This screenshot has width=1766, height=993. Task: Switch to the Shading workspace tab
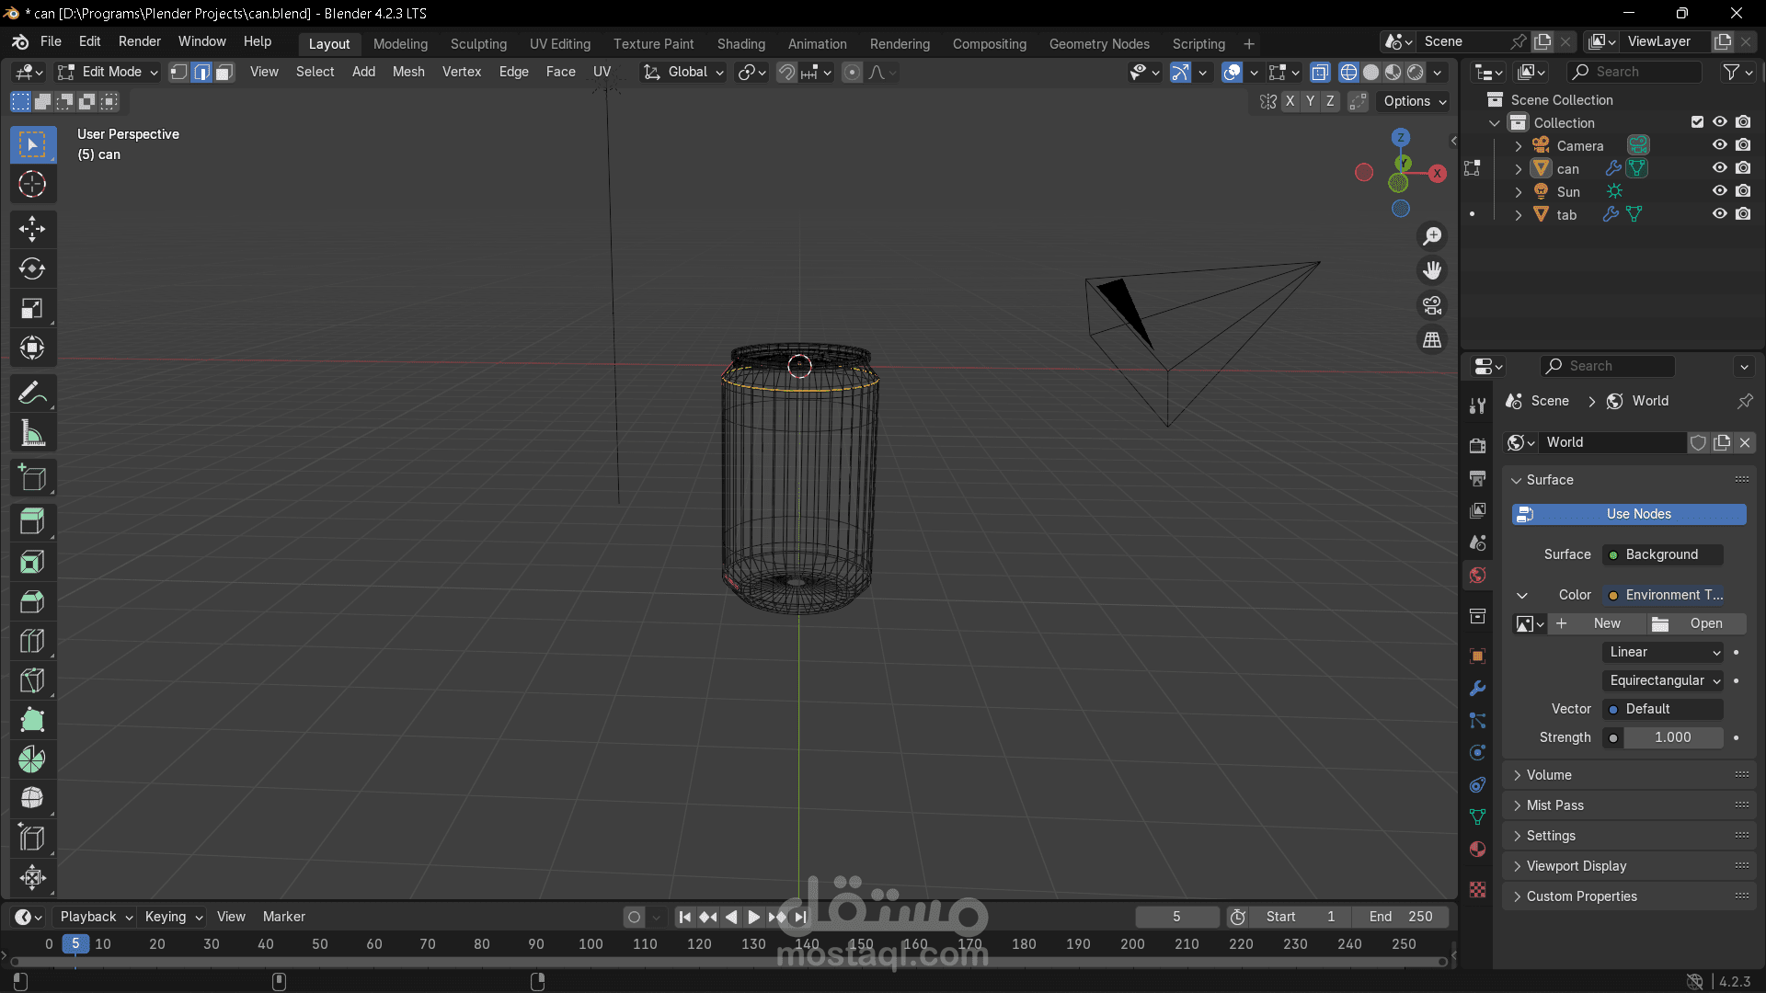[740, 44]
